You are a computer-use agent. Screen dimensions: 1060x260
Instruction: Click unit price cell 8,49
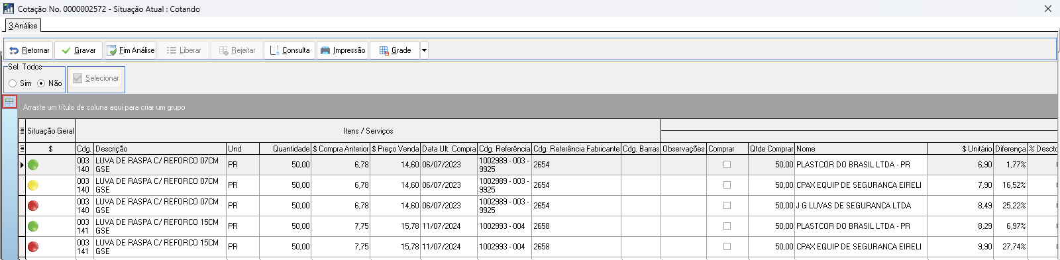click(x=960, y=206)
